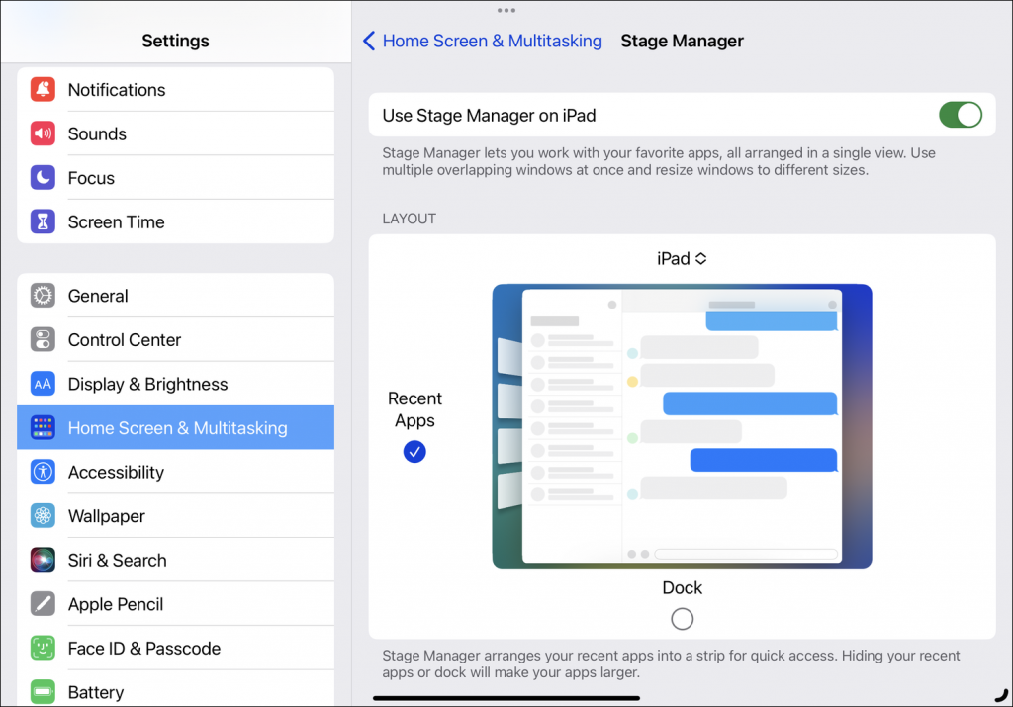
Task: Open Focus via its crescent moon icon
Action: pos(43,177)
